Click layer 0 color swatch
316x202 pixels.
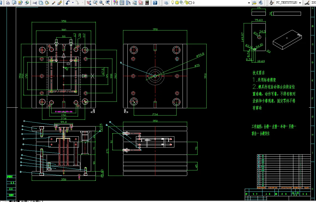click(190, 3)
